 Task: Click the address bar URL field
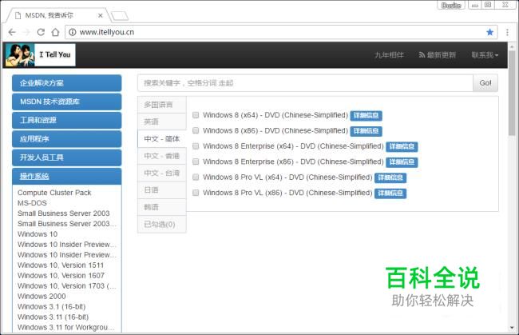tap(281, 32)
